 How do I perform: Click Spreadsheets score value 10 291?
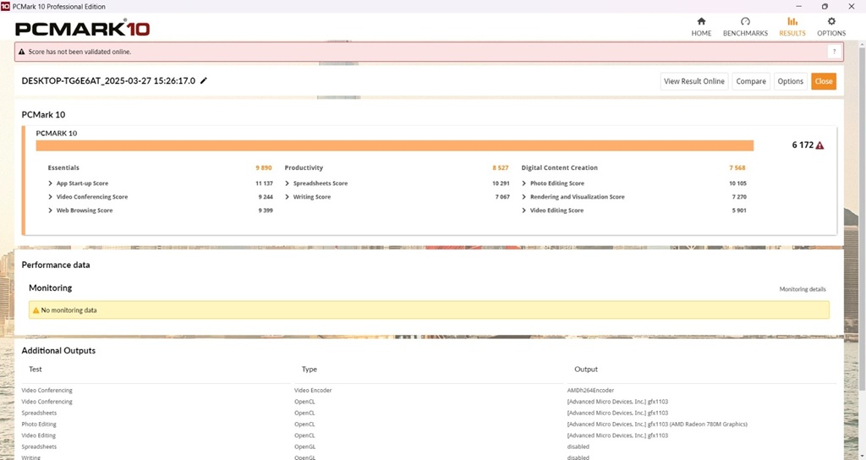click(501, 183)
